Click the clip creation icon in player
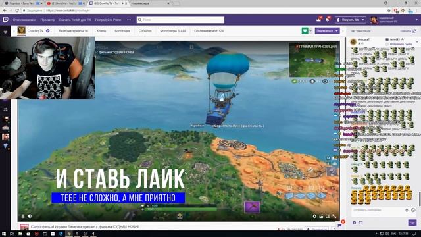This screenshot has height=237, width=421. (x=321, y=216)
